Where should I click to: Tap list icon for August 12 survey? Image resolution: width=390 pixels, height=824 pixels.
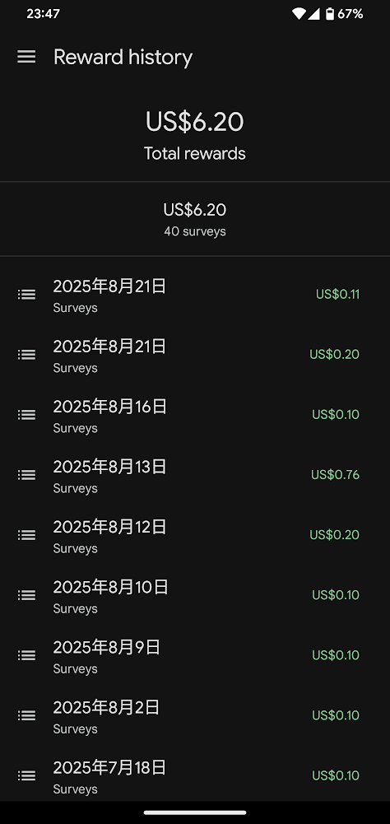tap(27, 535)
